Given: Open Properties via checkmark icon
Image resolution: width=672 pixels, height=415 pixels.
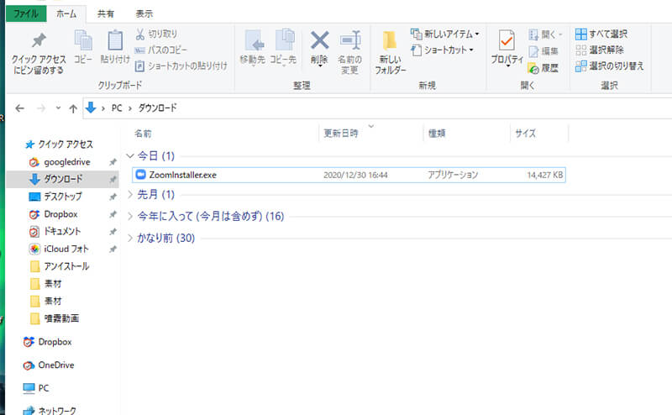Looking at the screenshot, I should pos(507,42).
